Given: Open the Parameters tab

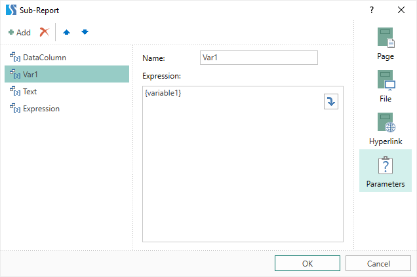Looking at the screenshot, I should pos(386,172).
